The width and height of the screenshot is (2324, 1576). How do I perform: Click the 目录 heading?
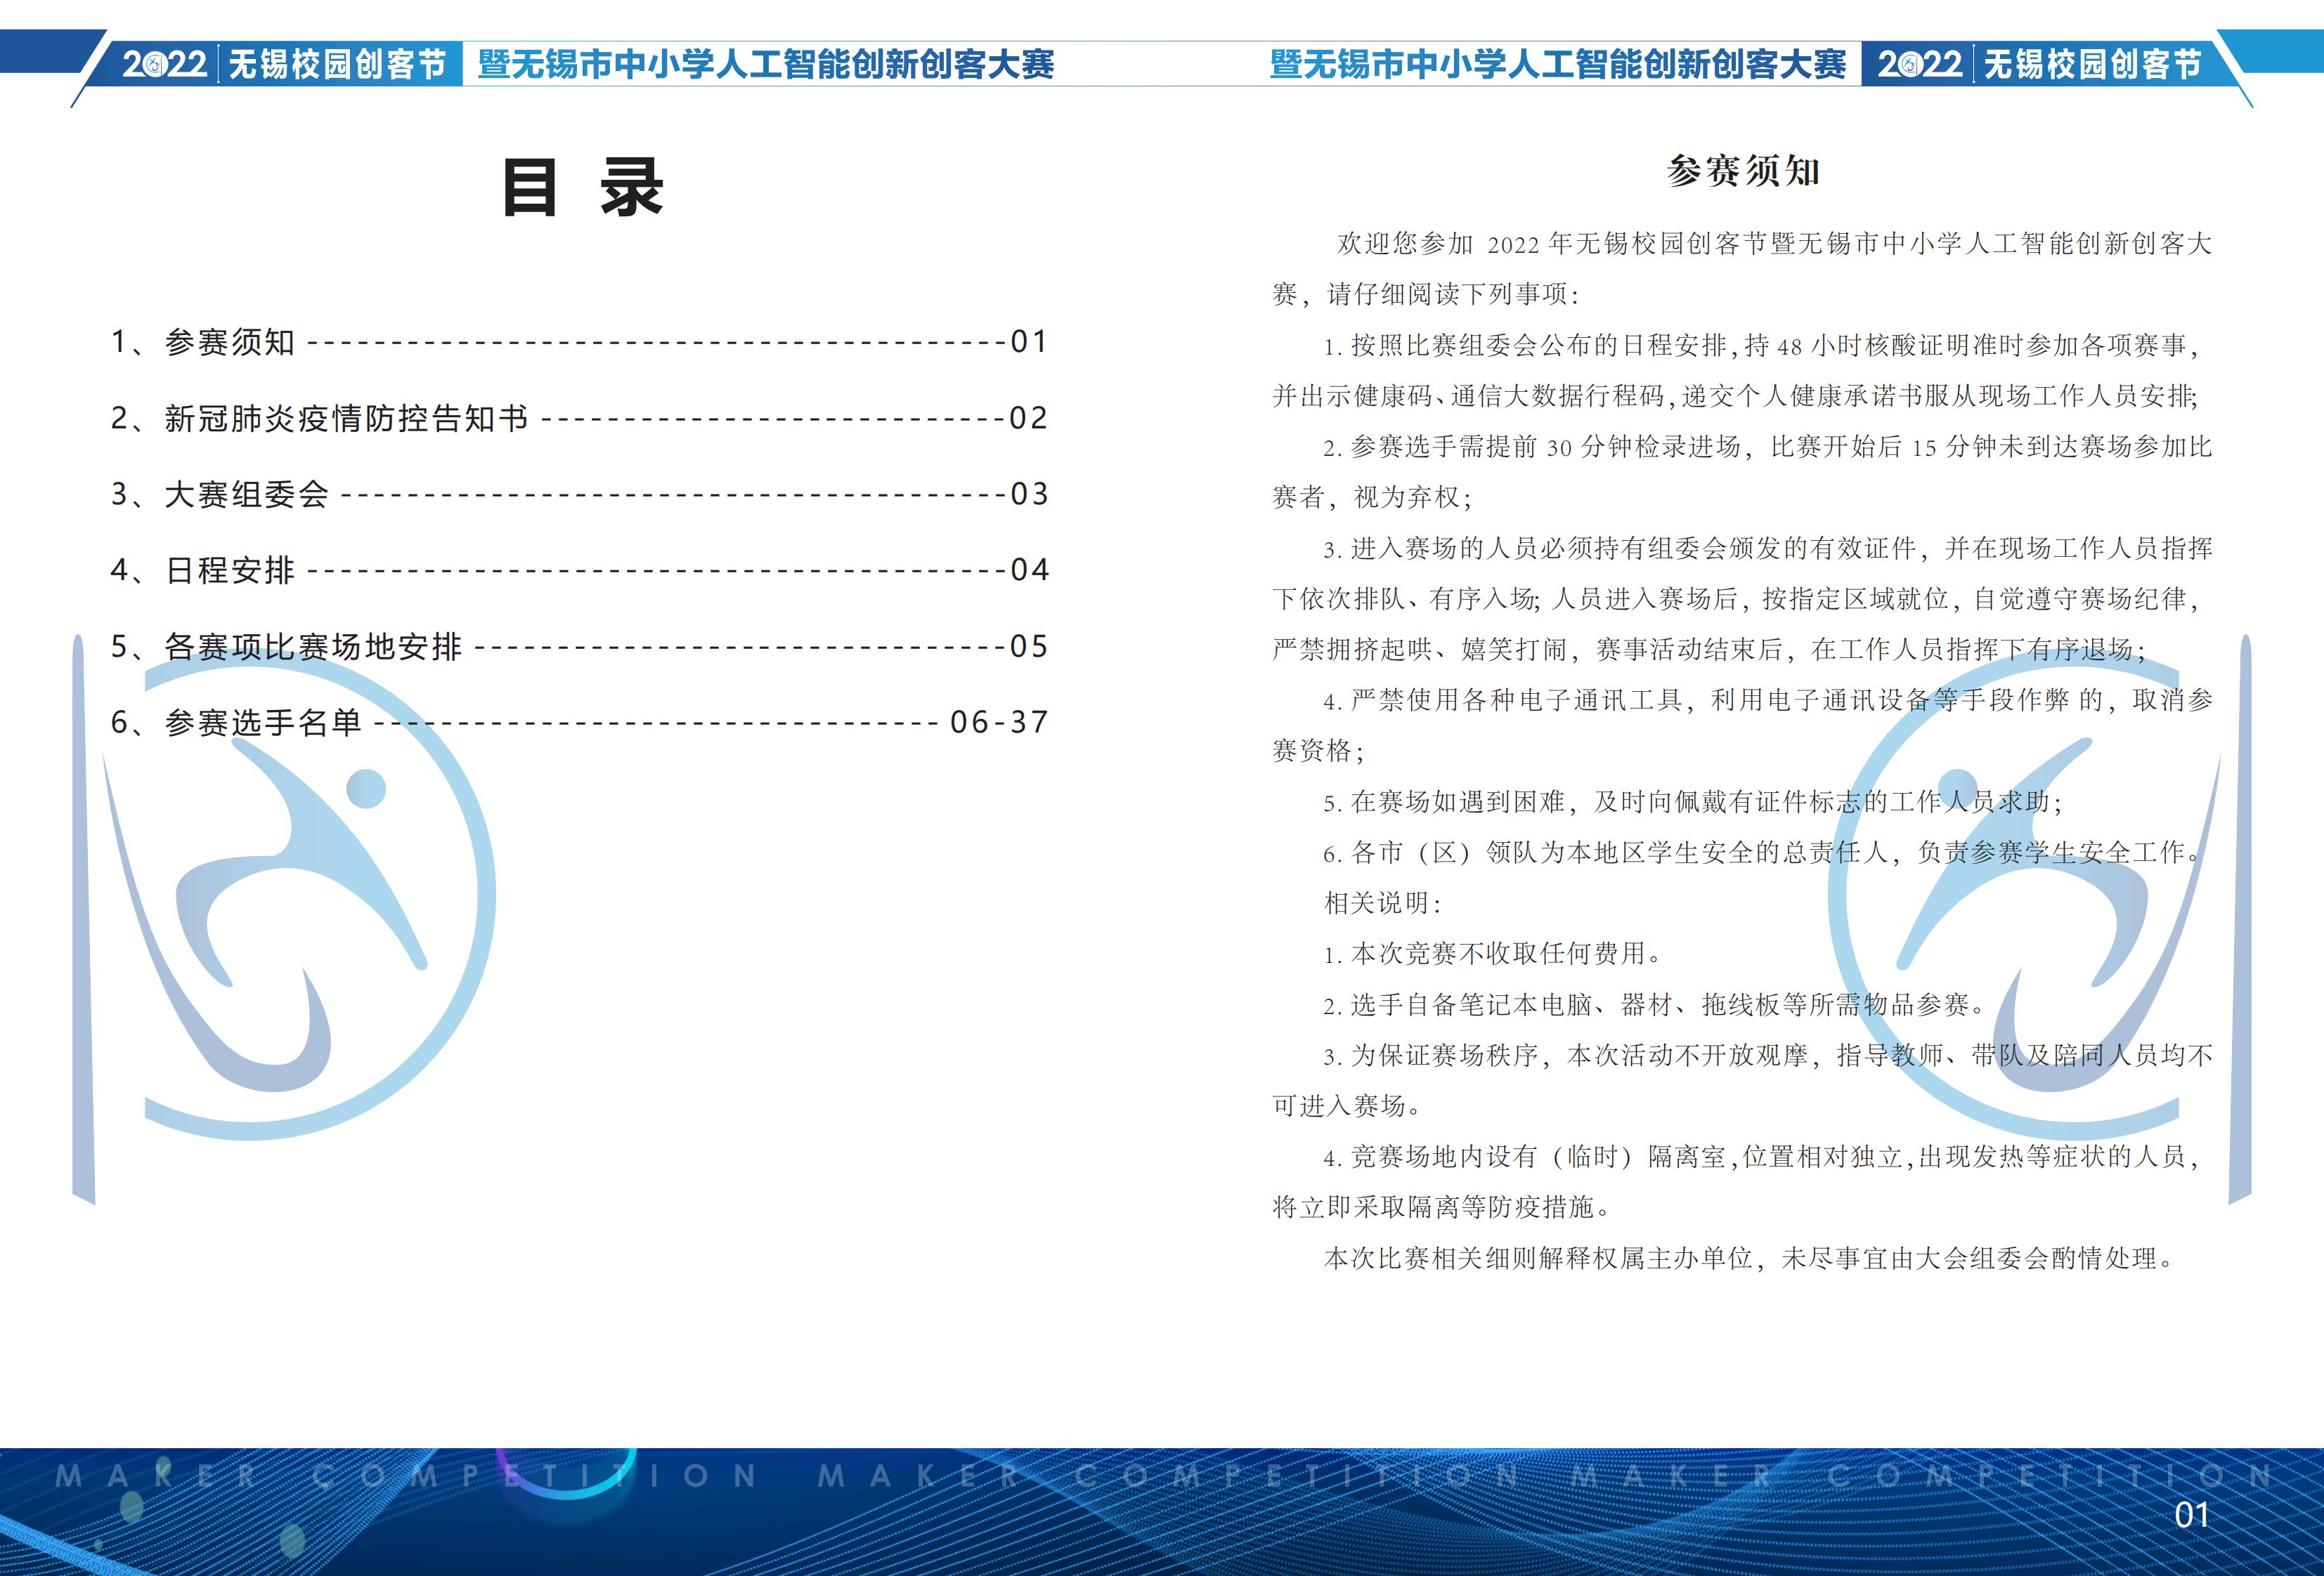point(583,187)
